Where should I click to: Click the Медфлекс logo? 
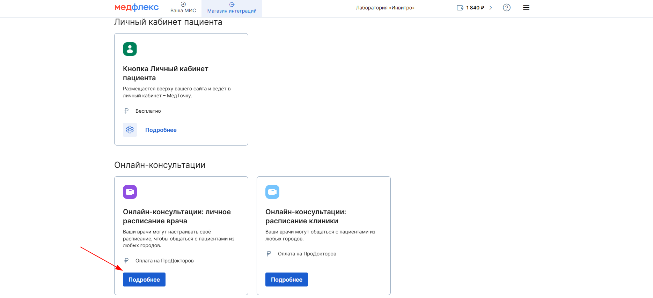coord(137,7)
